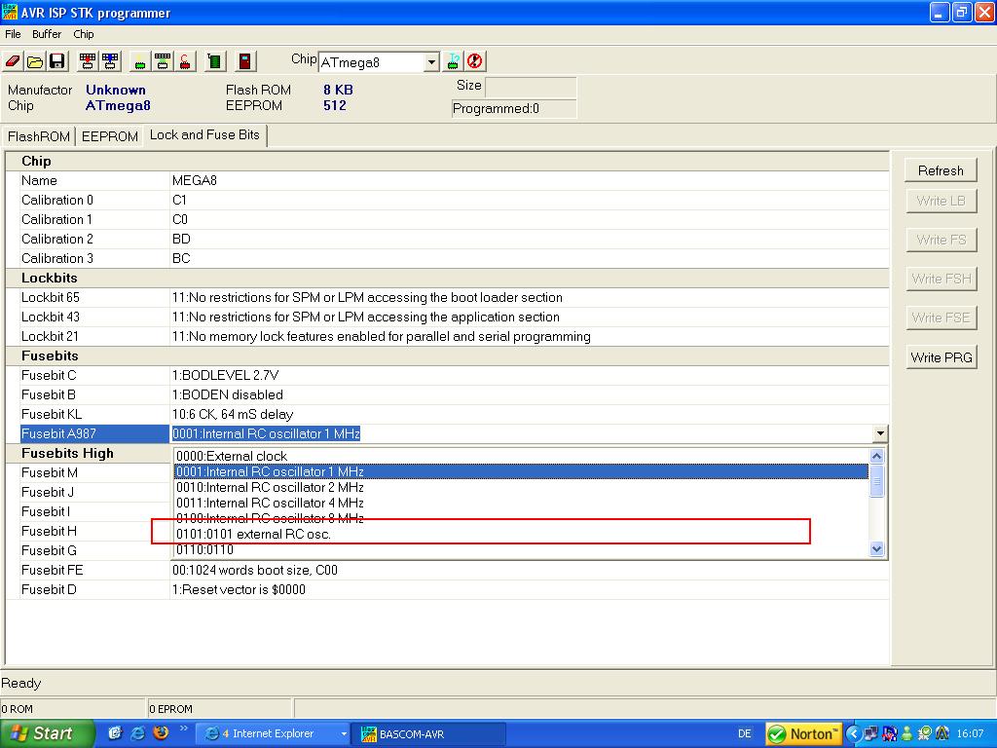
Task: Open the Chip menu
Action: 84,34
